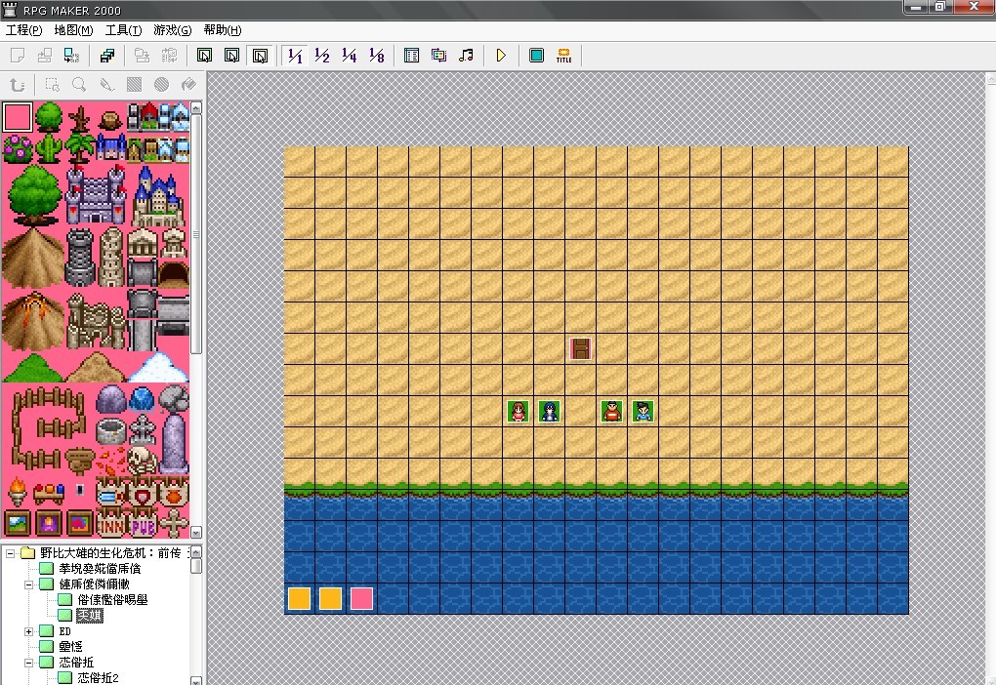The height and width of the screenshot is (685, 996).
Task: Select the pink transparent tile swatch
Action: (x=18, y=117)
